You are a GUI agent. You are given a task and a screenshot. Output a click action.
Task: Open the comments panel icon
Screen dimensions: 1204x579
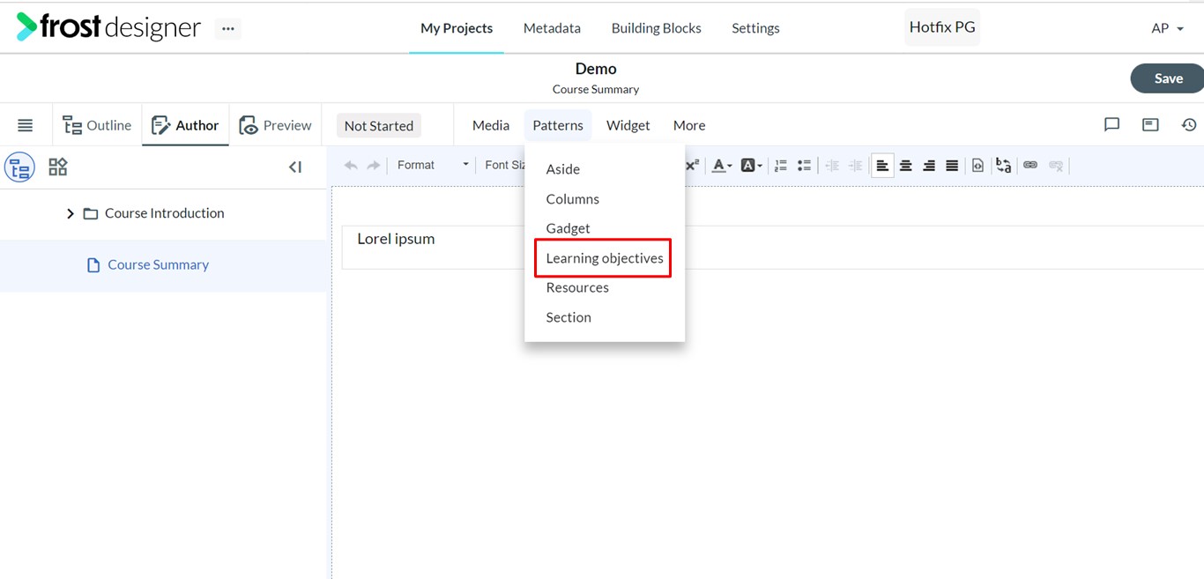pyautogui.click(x=1111, y=125)
